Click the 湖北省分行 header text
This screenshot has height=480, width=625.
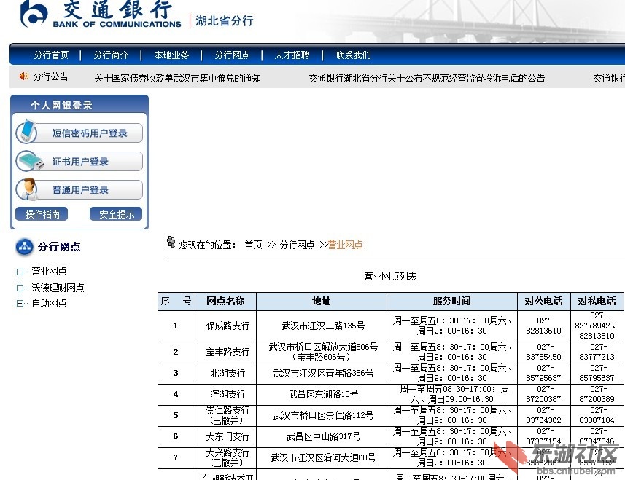225,20
